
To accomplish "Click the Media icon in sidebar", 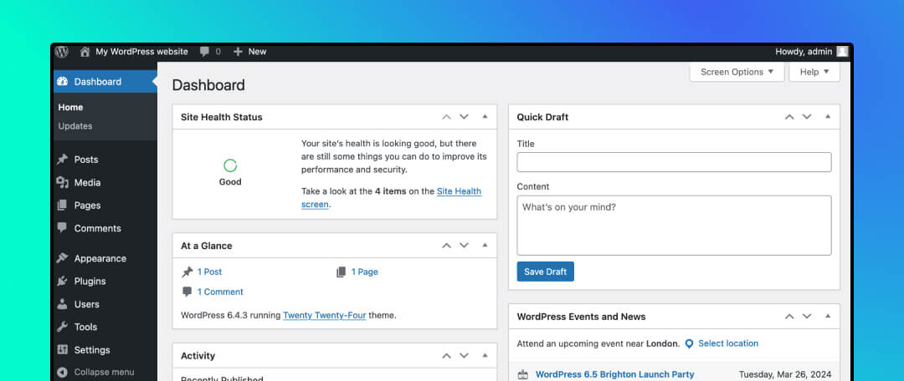I will [62, 182].
